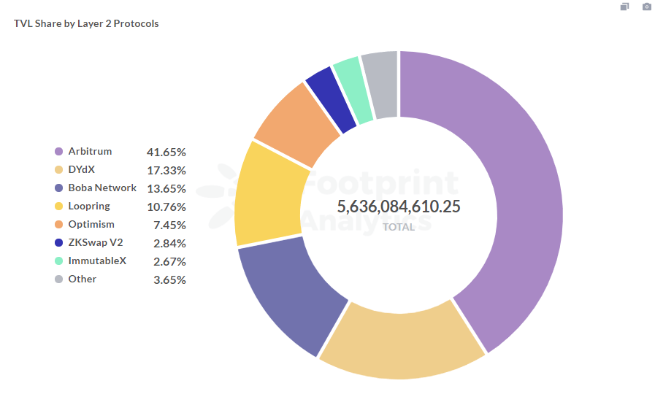Viewport: 655px width, 405px height.
Task: Click the total value 5,636,084,610.25
Action: click(399, 207)
